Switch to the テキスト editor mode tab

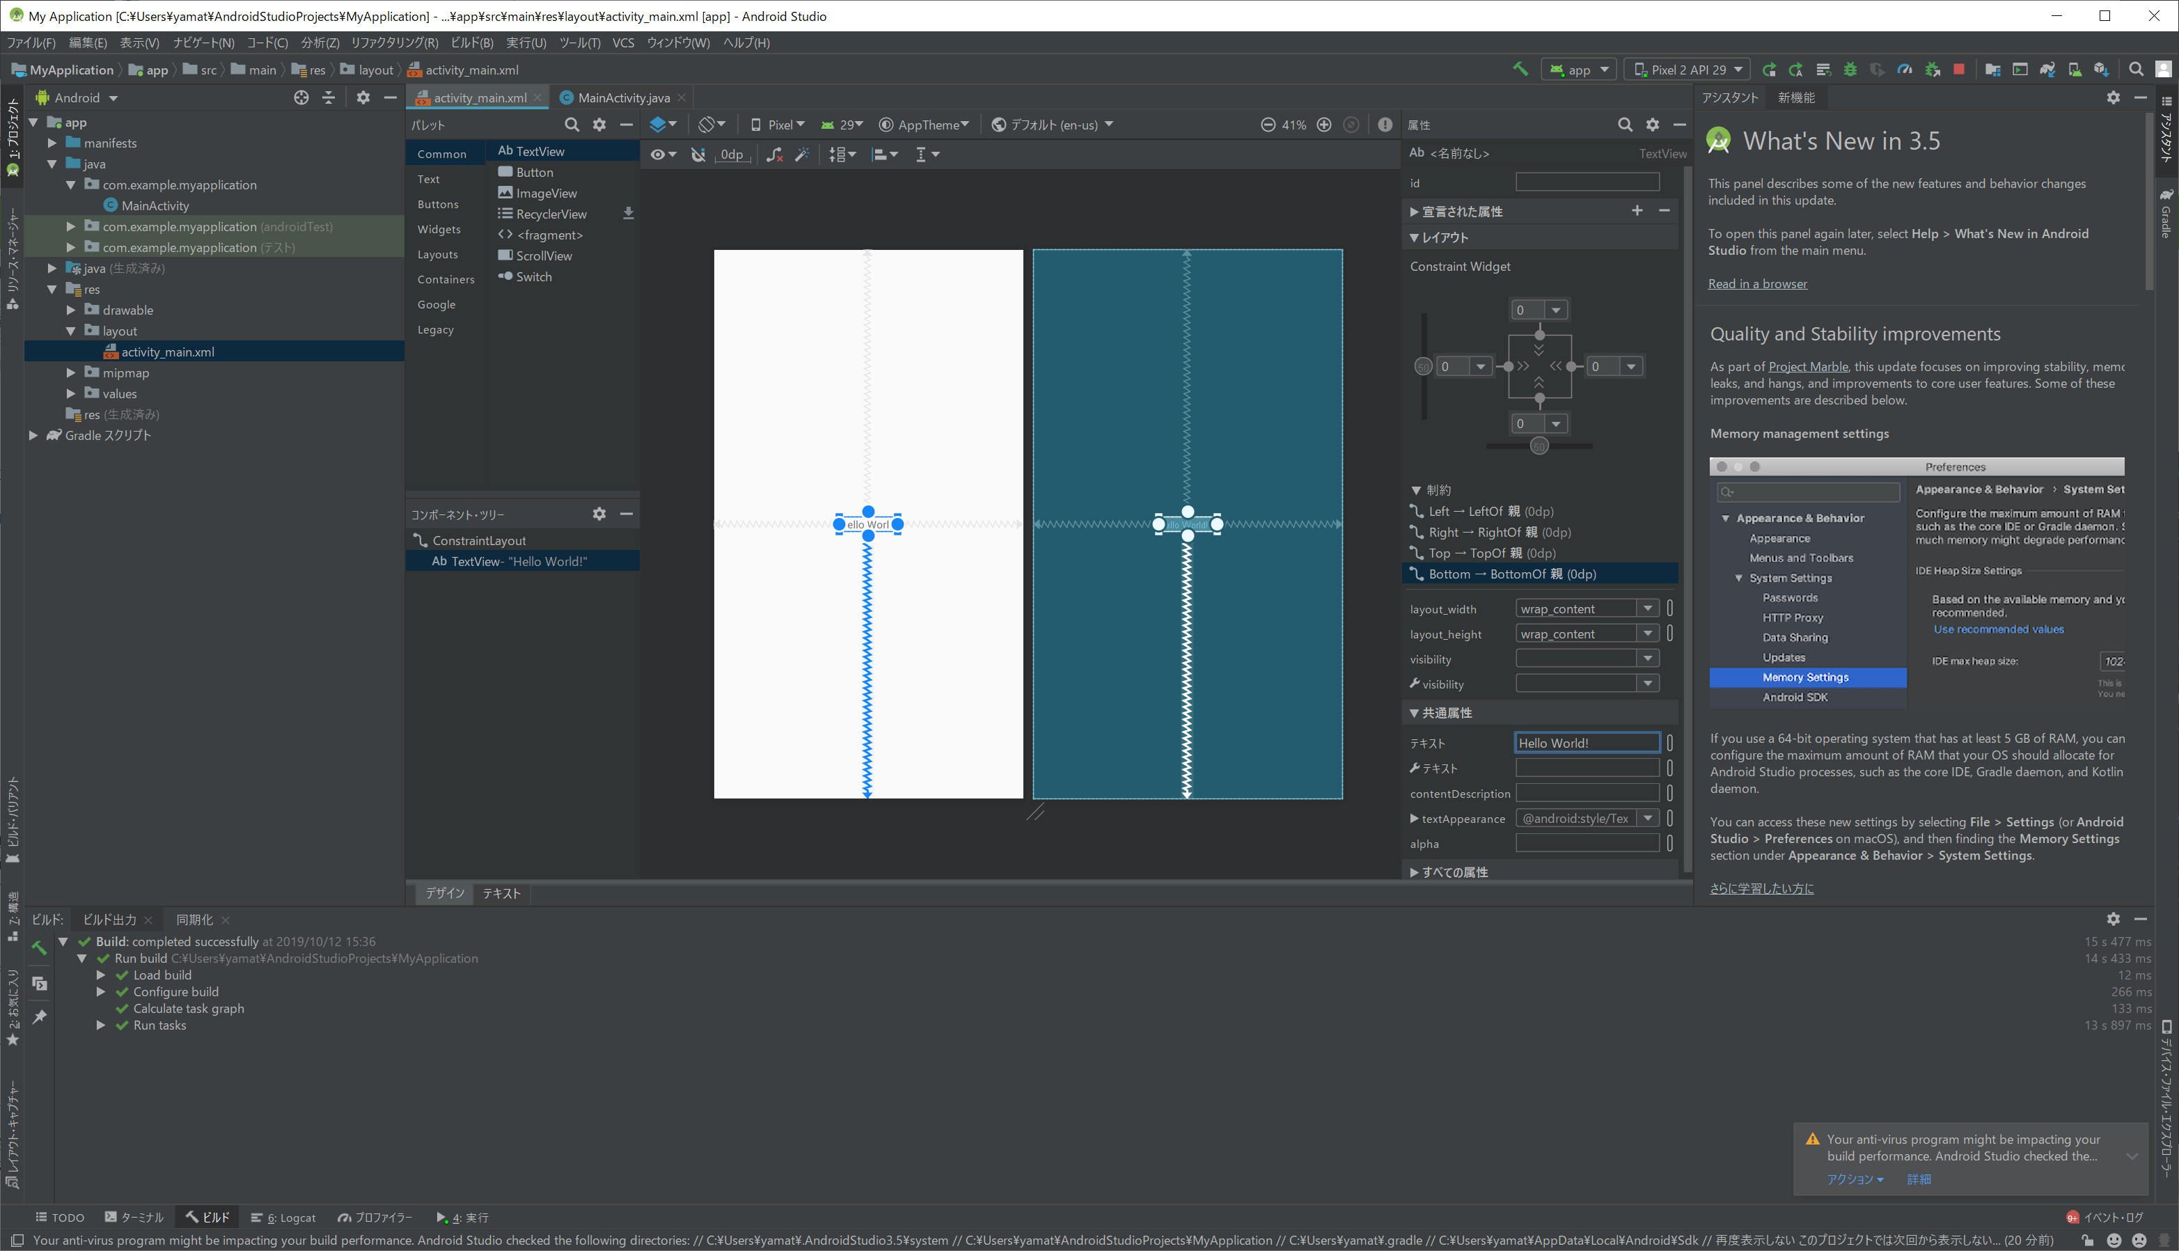point(502,894)
